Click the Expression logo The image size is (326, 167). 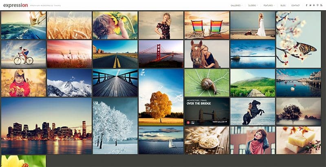coord(15,5)
